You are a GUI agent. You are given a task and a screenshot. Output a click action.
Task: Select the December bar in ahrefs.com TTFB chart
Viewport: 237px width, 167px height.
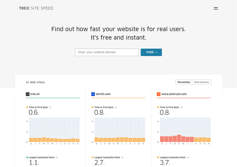pos(96,140)
